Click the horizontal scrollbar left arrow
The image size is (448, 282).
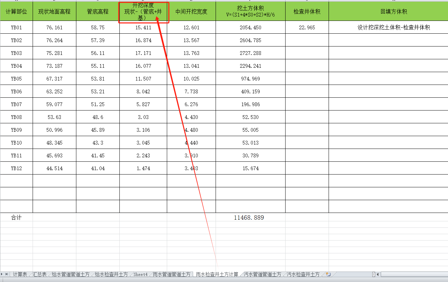378,274
